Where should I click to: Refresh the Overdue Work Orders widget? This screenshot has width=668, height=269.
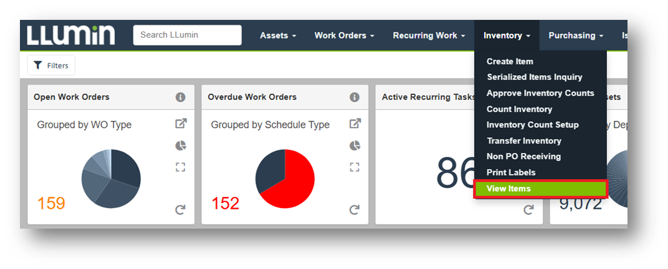tap(355, 210)
